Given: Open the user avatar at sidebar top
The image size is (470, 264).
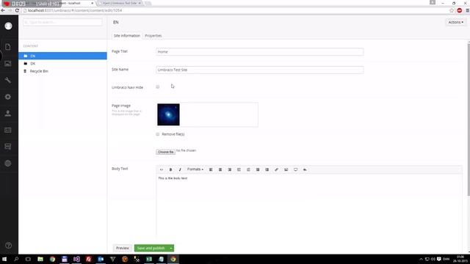Looking at the screenshot, I should click(8, 26).
